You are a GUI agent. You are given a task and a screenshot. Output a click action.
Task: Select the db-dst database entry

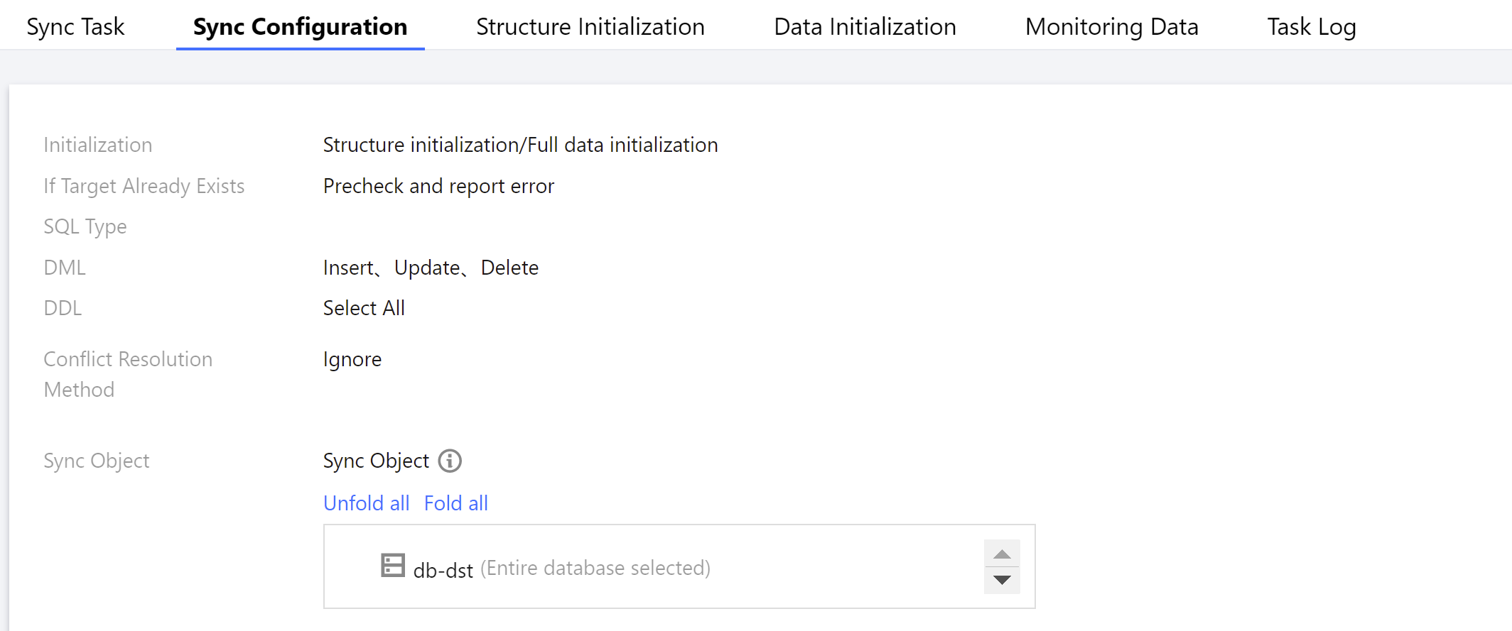coord(443,569)
